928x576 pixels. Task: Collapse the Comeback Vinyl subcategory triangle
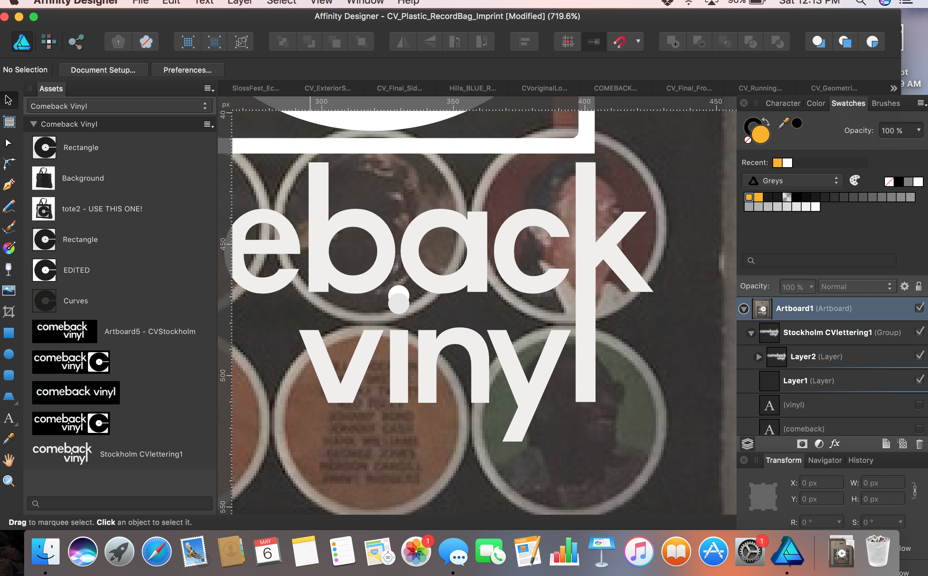click(34, 124)
